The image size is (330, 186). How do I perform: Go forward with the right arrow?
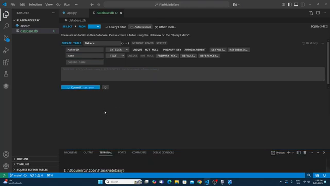[98, 4]
